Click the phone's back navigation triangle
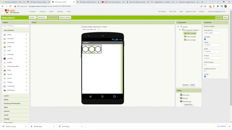Viewport: 232px width, 130px height. pyautogui.click(x=90, y=96)
